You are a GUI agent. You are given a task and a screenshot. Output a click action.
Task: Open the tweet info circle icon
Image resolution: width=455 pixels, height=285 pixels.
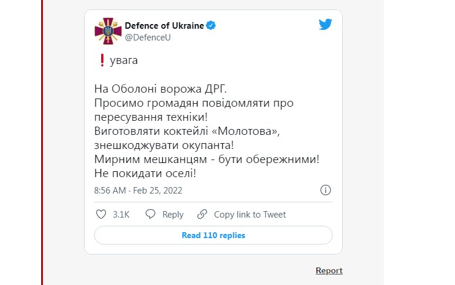point(326,190)
